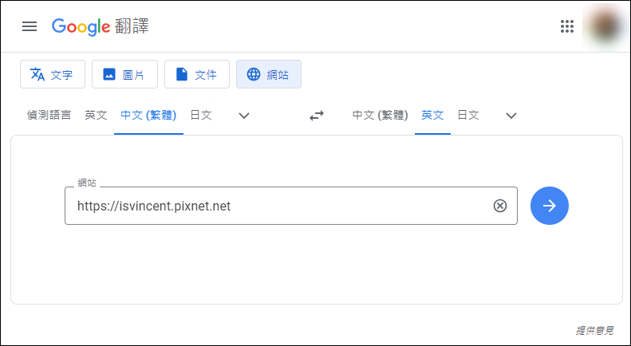631x346 pixels.
Task: Expand the source language list
Action: [x=244, y=116]
